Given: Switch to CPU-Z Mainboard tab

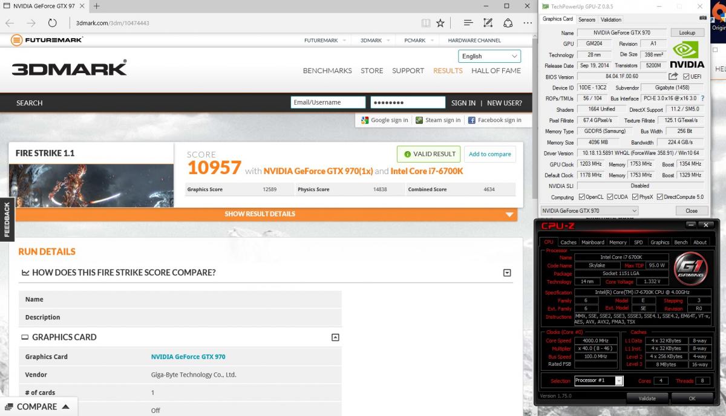Looking at the screenshot, I should pyautogui.click(x=592, y=242).
